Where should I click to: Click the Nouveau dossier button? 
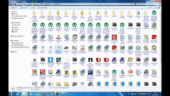(x=43, y=8)
